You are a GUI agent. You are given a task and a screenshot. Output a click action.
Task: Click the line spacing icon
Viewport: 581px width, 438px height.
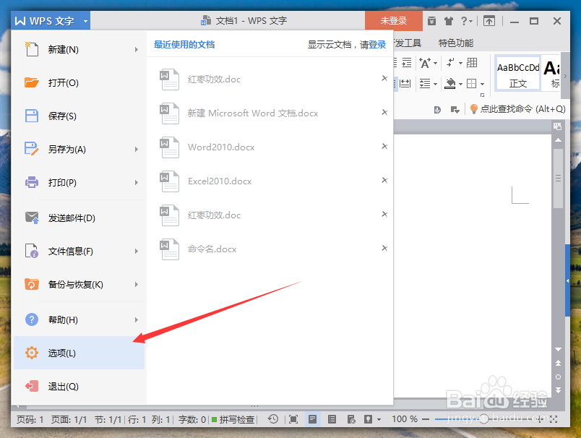(425, 84)
